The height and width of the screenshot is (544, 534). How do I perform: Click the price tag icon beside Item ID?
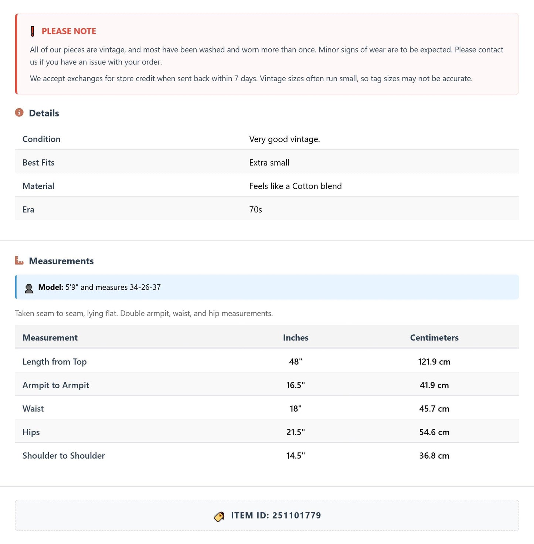[219, 516]
